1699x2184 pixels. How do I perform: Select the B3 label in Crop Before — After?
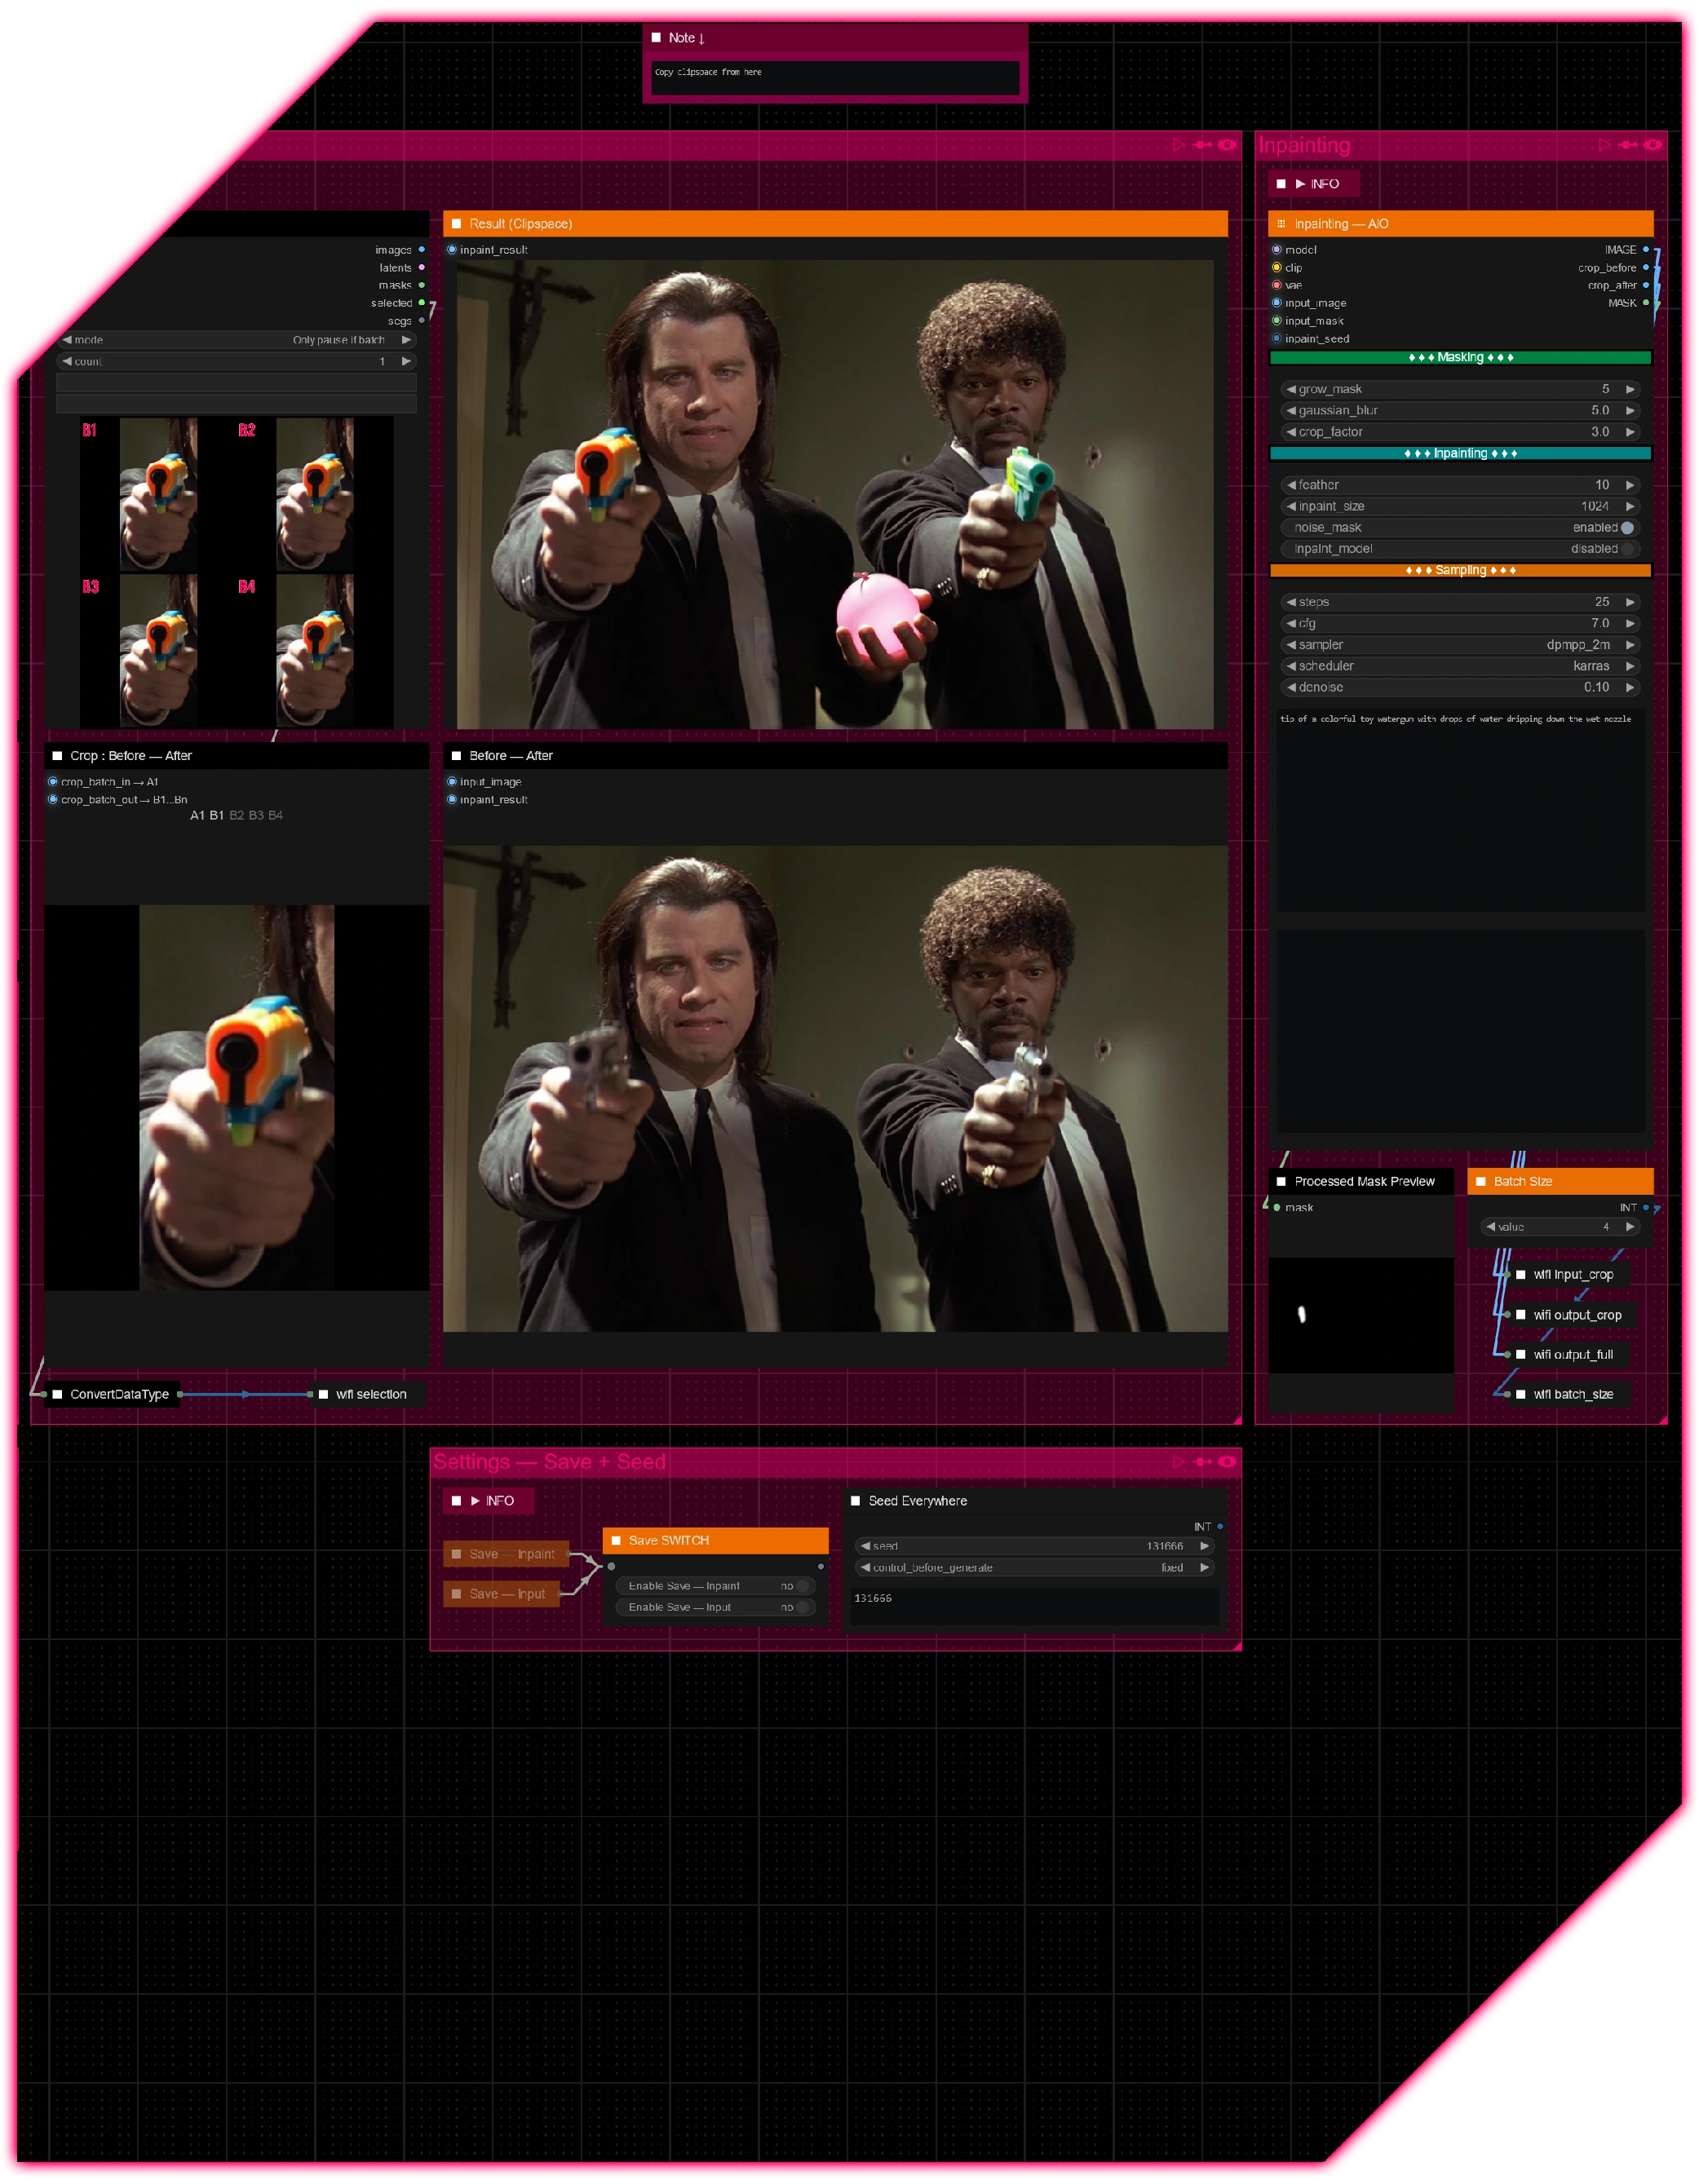click(256, 816)
